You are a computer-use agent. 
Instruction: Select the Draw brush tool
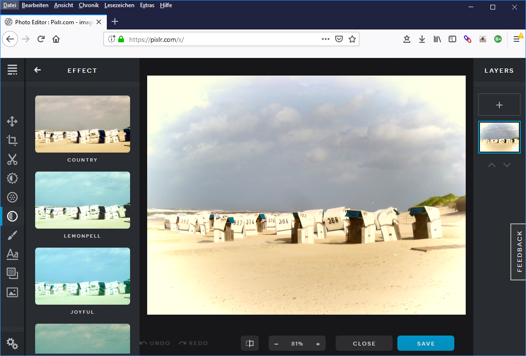12,235
